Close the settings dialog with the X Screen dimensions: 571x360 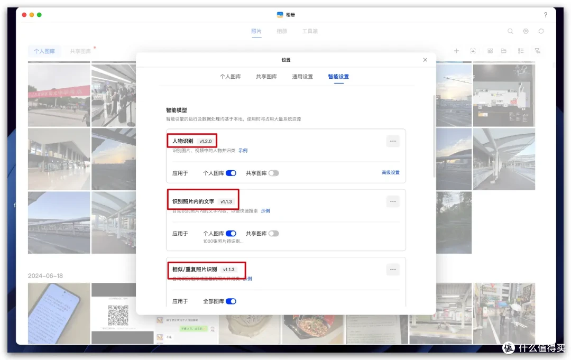pyautogui.click(x=425, y=60)
